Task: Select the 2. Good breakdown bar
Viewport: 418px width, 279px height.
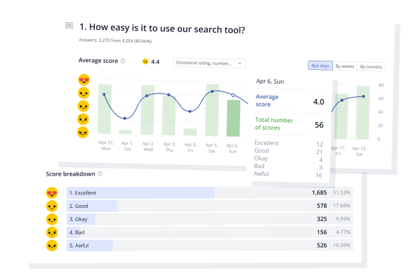Action: (92, 206)
